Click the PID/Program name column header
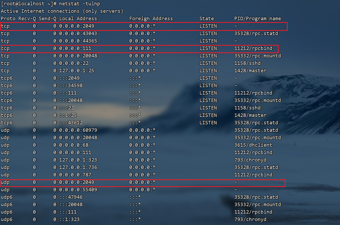The width and height of the screenshot is (340, 225). click(x=257, y=19)
